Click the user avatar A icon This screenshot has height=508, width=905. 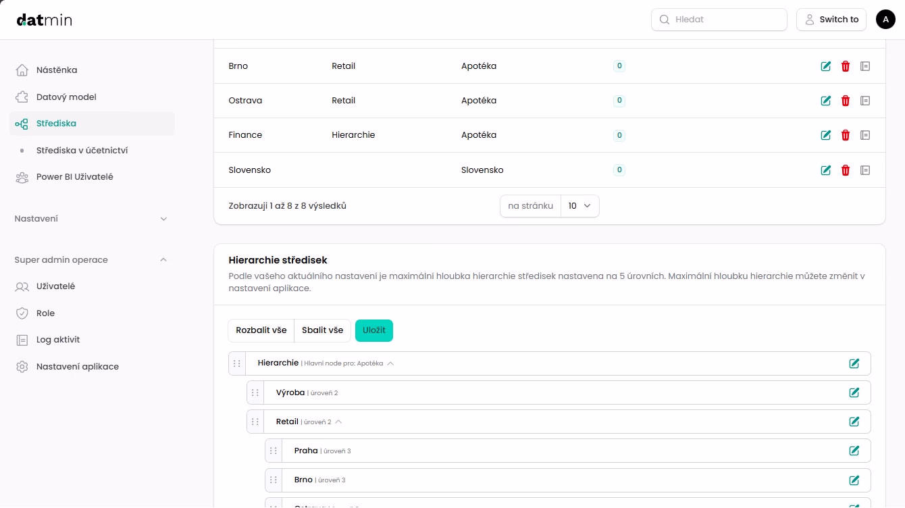tap(885, 20)
